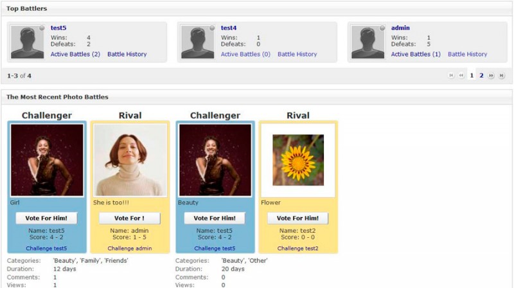Open the She is too!!! rival photo

(x=130, y=160)
